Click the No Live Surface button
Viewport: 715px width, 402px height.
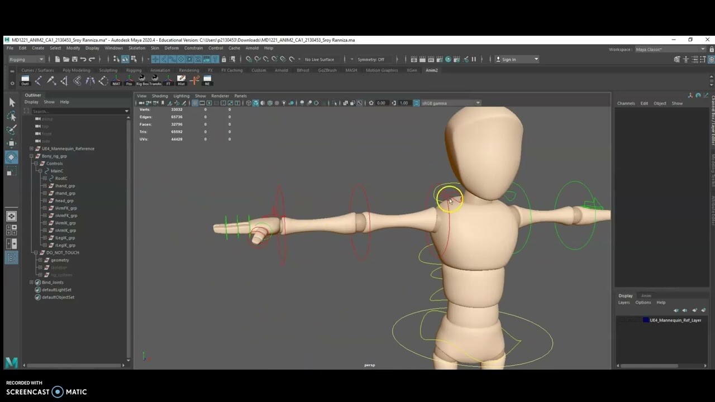pyautogui.click(x=320, y=59)
